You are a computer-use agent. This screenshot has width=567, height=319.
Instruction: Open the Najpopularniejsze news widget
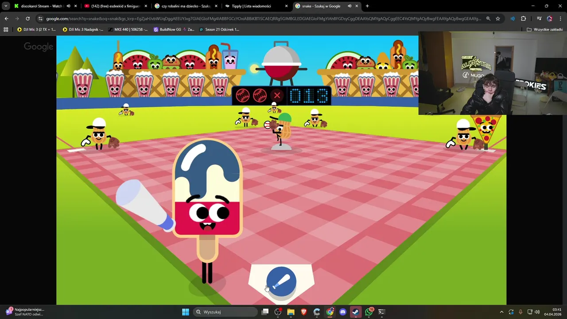[x=24, y=312]
